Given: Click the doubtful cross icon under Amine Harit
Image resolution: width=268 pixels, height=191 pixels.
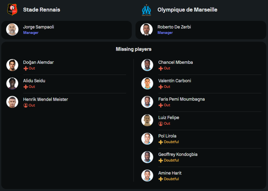Looking at the screenshot, I should click(x=161, y=179).
